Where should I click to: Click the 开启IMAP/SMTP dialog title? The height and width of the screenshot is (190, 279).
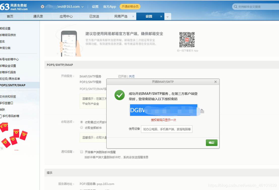coord(163,82)
